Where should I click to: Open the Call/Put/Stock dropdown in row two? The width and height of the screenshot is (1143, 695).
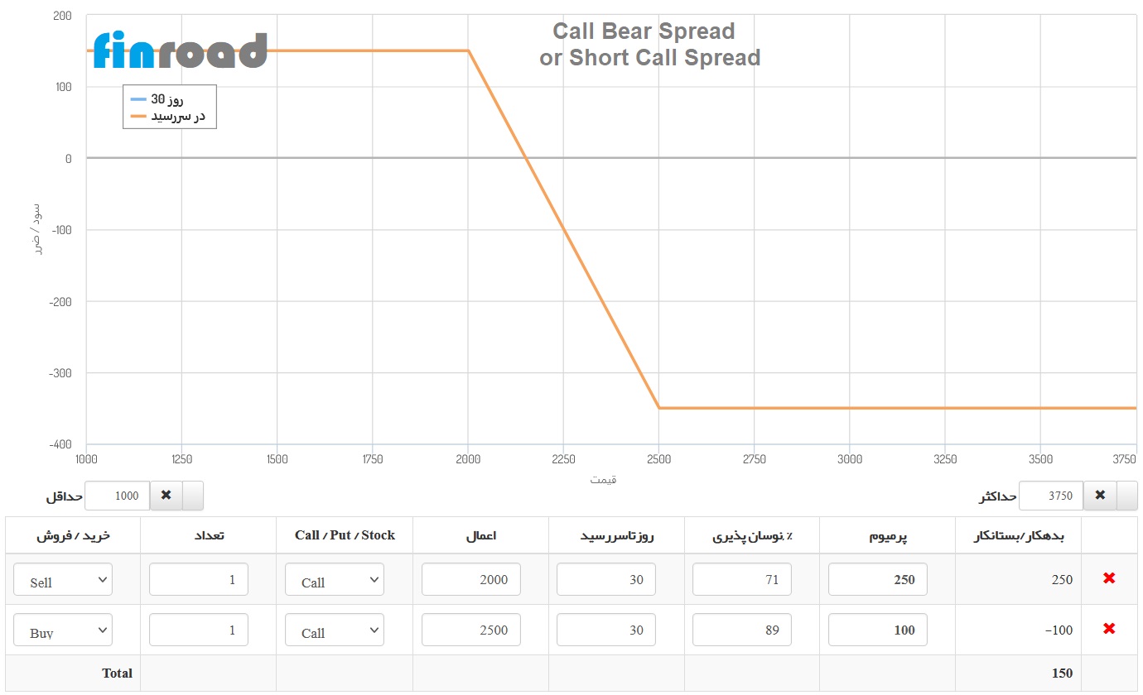(x=334, y=630)
